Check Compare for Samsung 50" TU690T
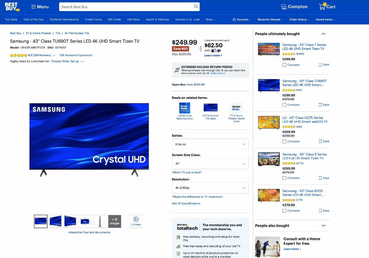 (x=284, y=105)
